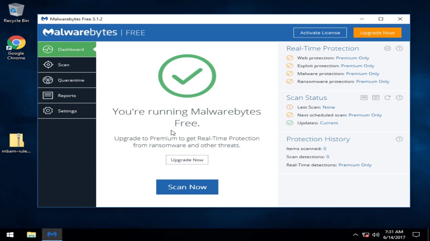Click Next scheduled scan status icon

click(x=290, y=115)
